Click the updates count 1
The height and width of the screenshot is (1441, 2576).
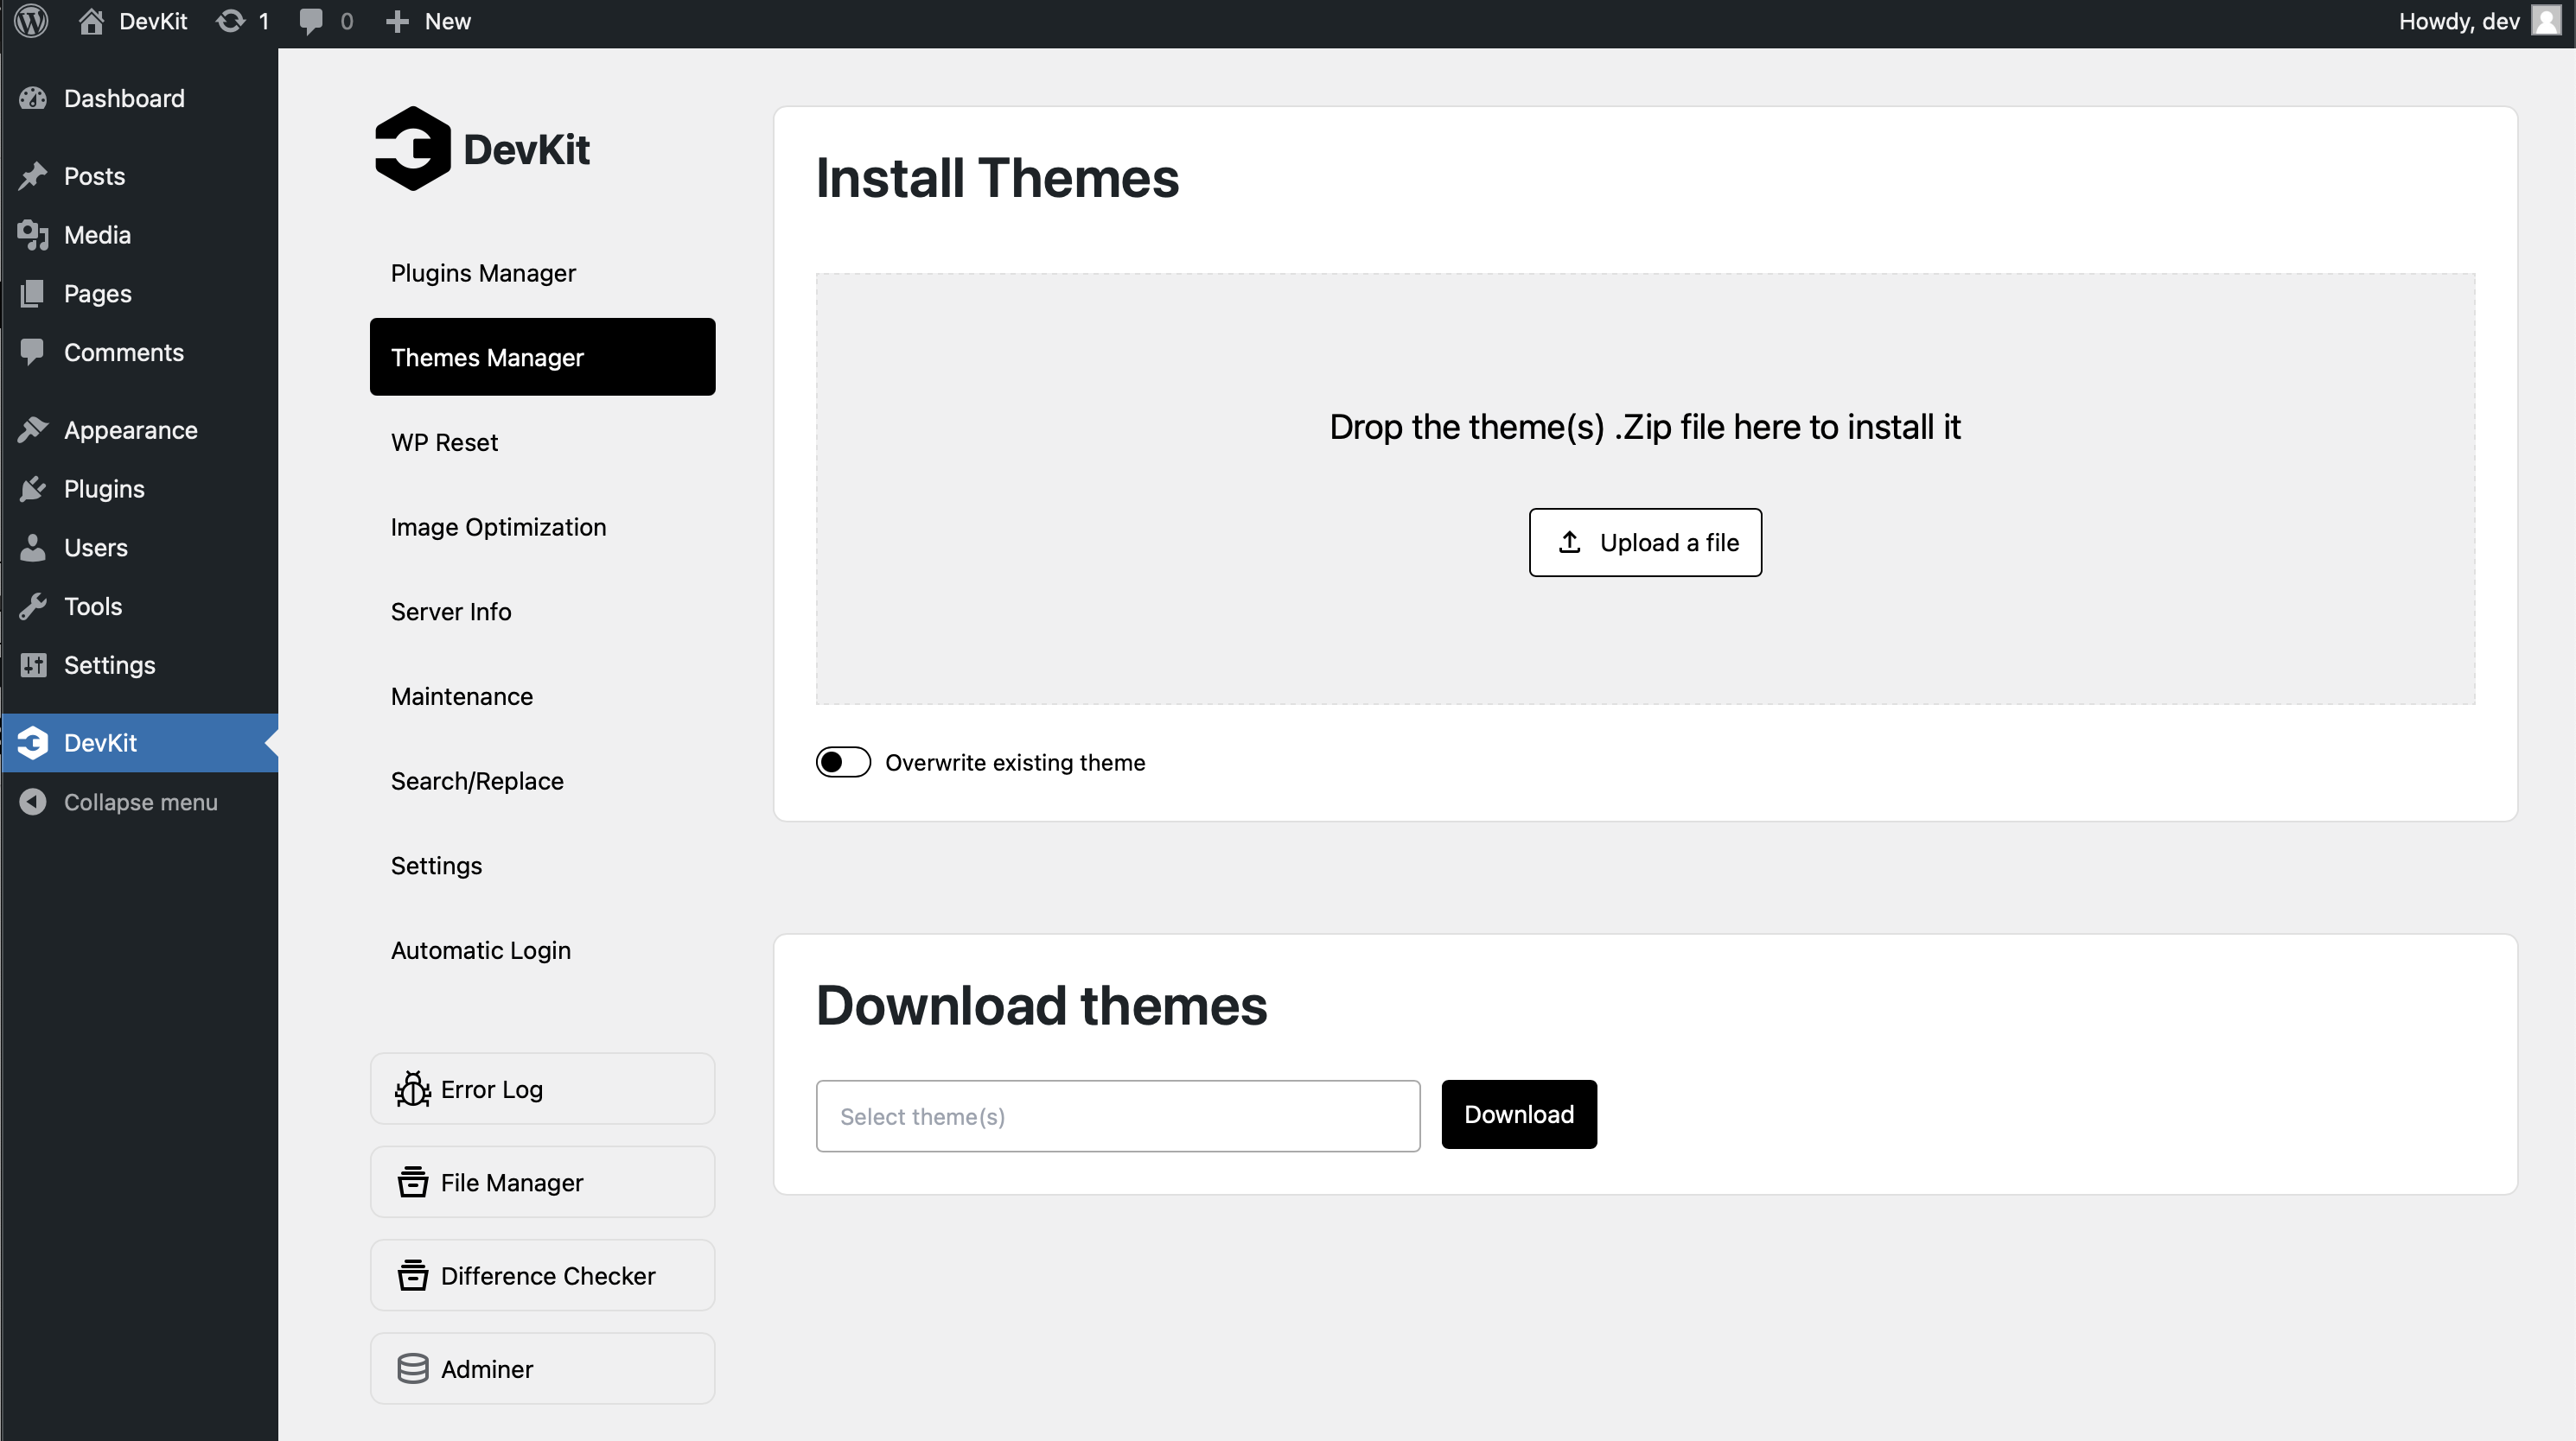(x=264, y=22)
